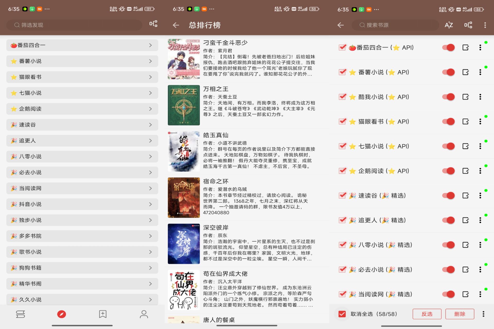Tap the 反选 button
This screenshot has width=494, height=329.
[x=427, y=314]
